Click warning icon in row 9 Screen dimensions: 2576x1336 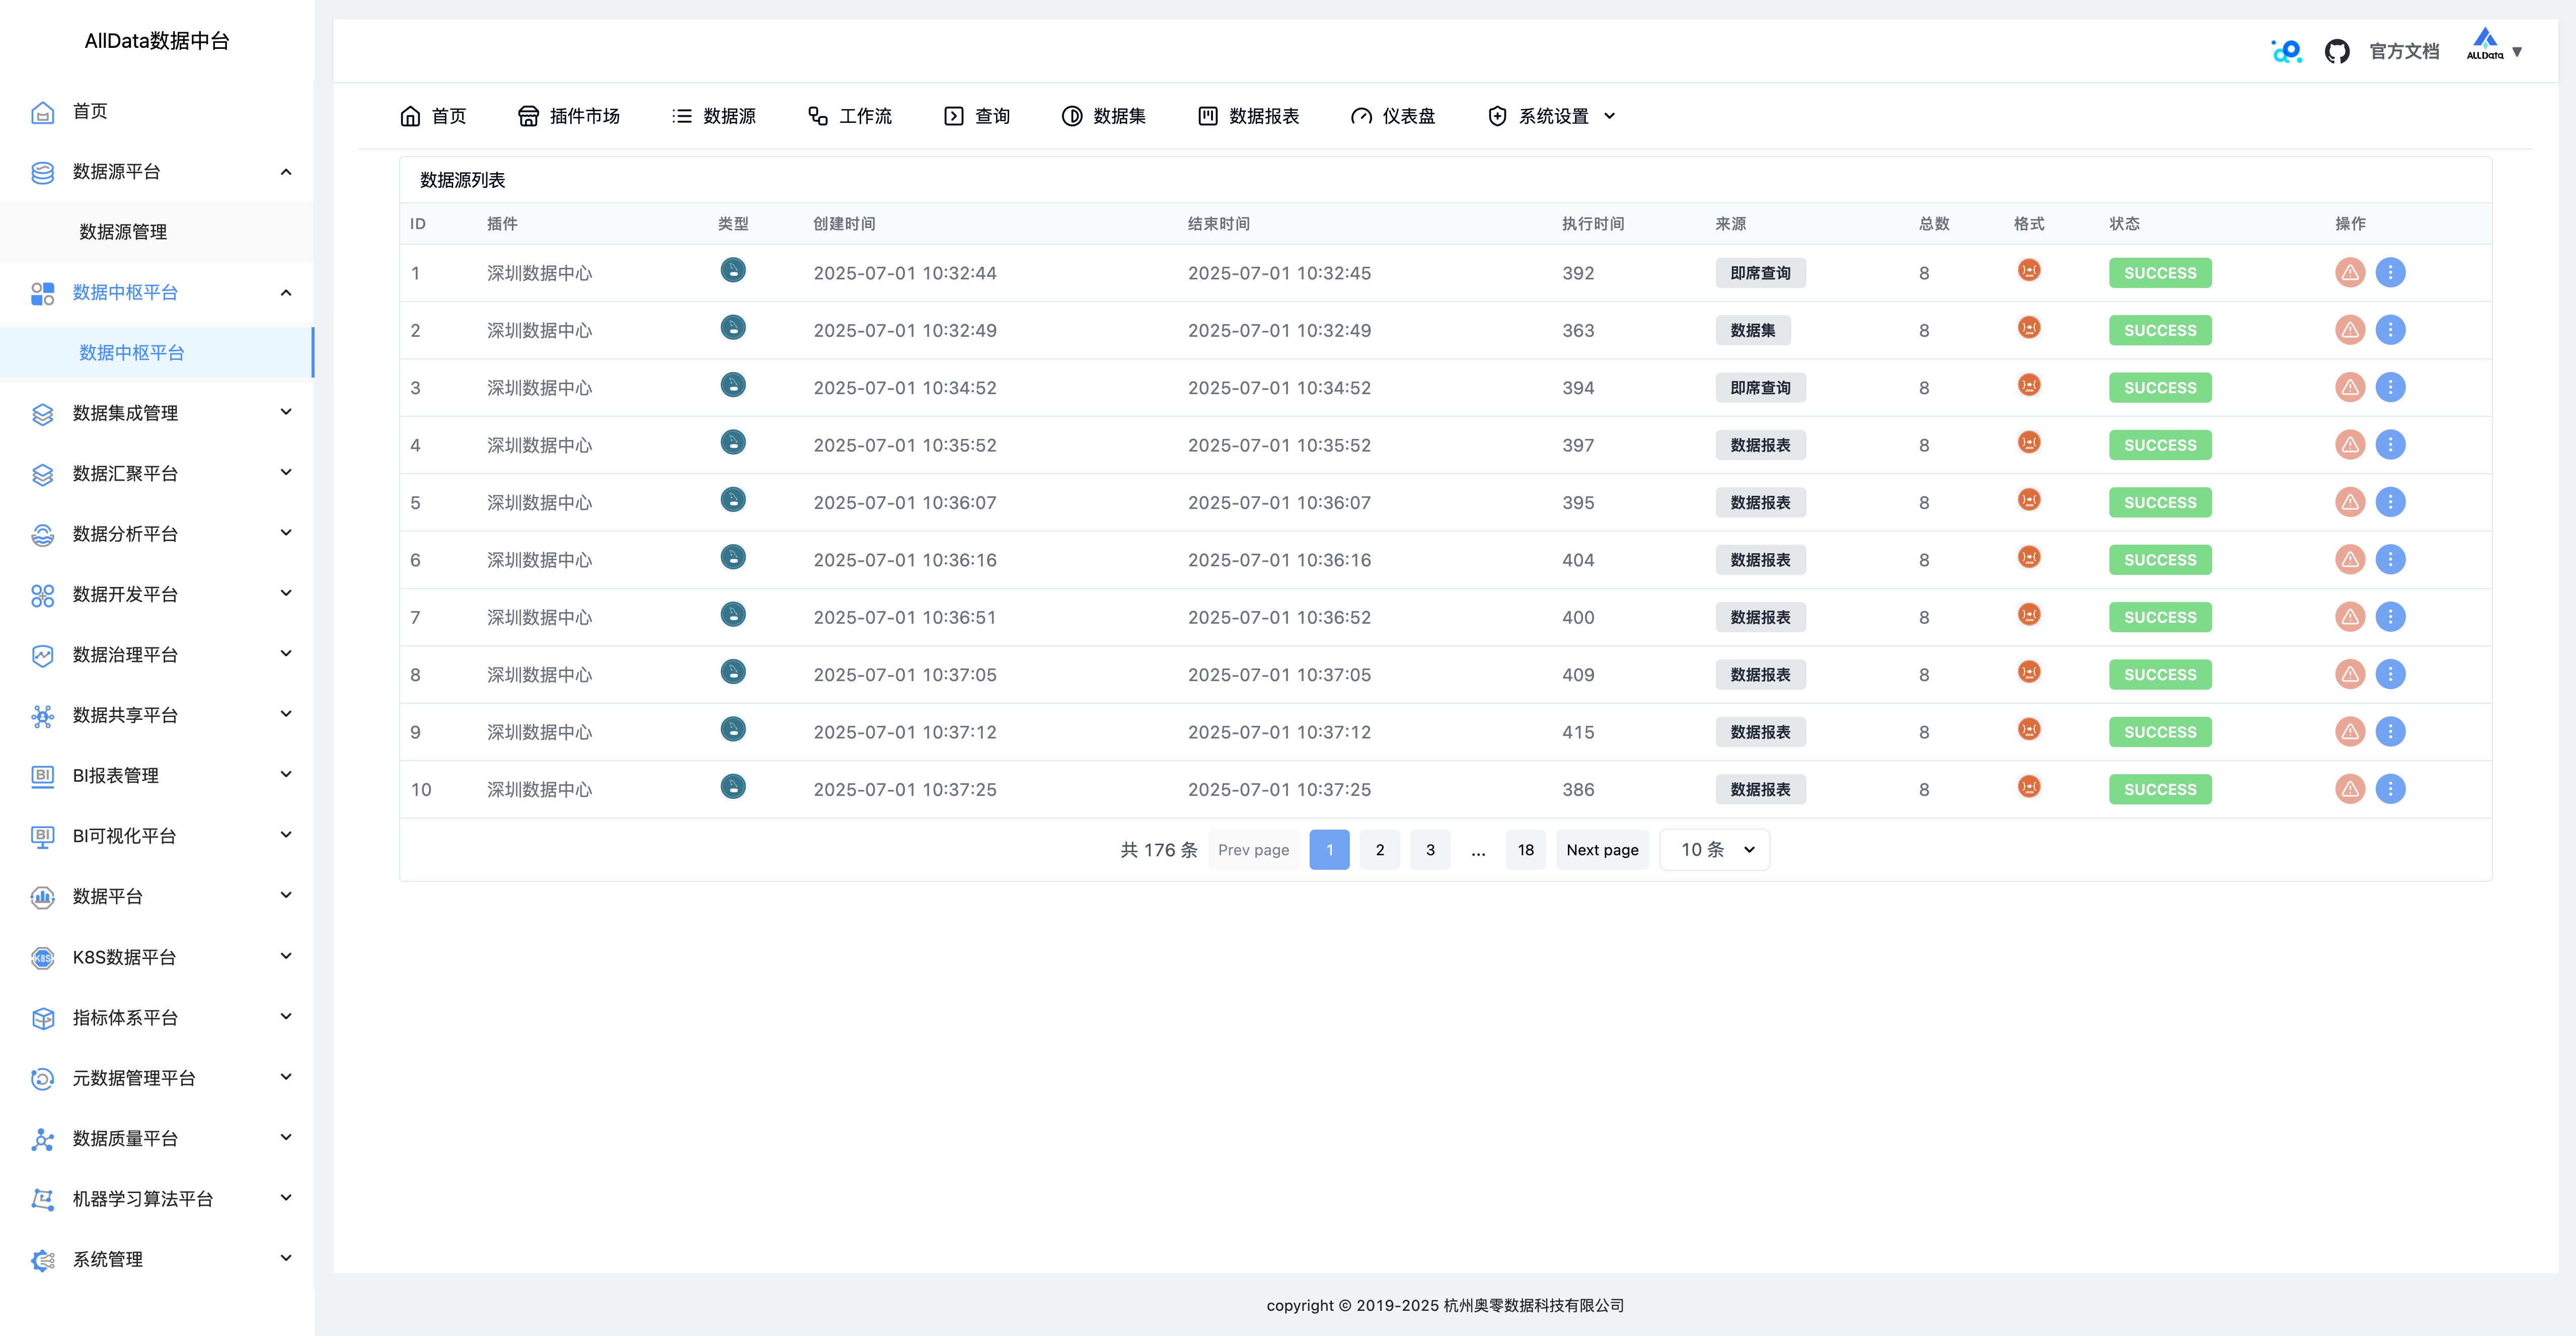coord(2349,731)
